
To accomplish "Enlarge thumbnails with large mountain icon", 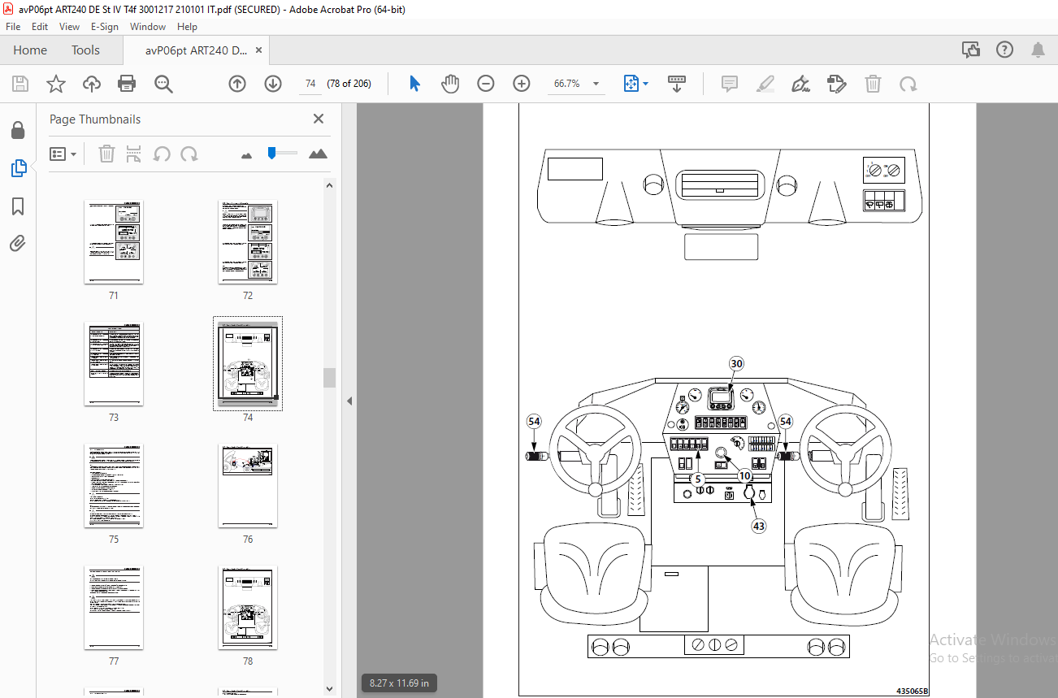I will tap(318, 154).
